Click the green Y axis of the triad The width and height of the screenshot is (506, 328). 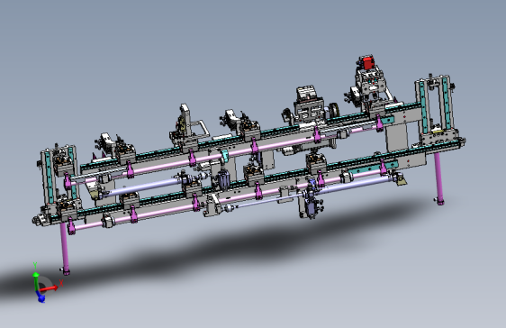36,281
